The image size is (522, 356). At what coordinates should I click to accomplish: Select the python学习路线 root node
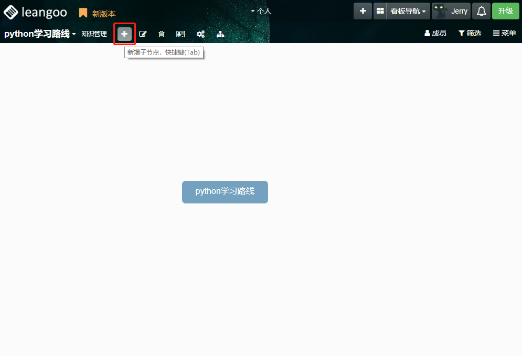point(225,191)
